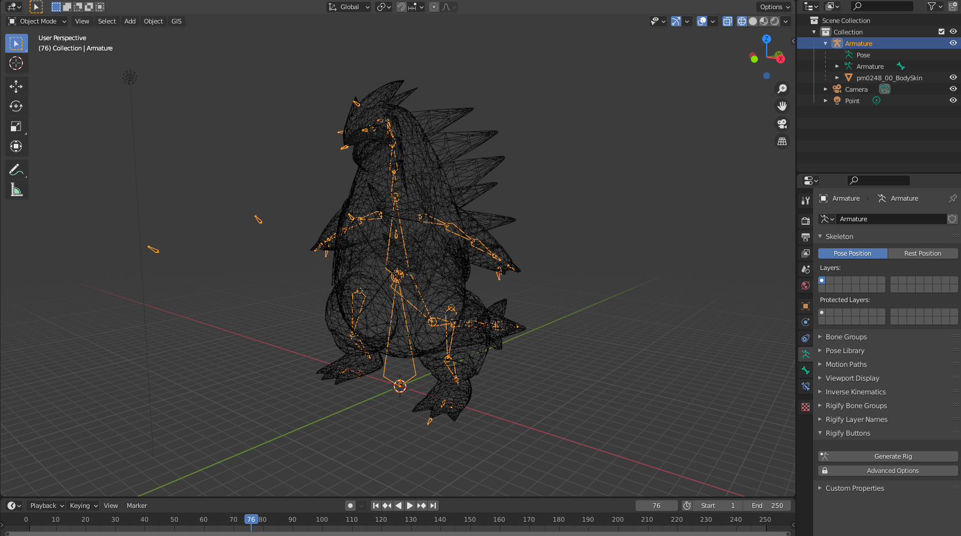Open the Render properties tab
The image size is (961, 536).
coord(806,221)
